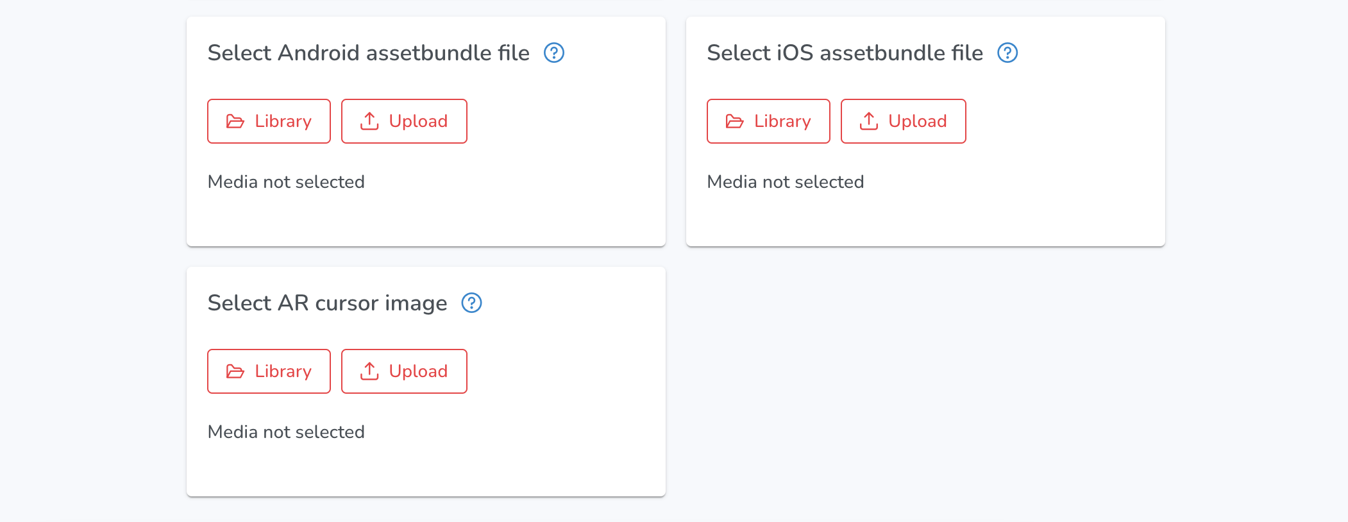Click 'Select Android assetbundle file' heading

pos(368,53)
